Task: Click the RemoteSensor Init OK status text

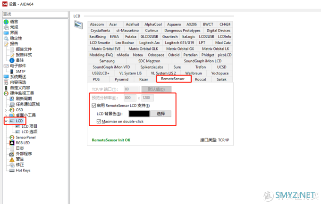Action: [x=111, y=140]
